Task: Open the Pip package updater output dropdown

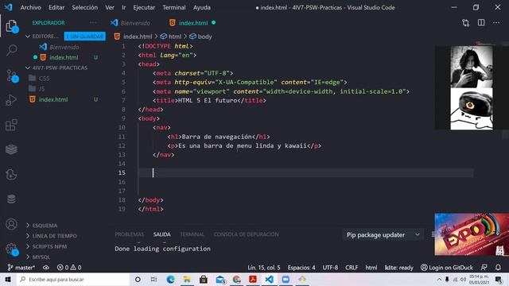Action: click(383, 235)
